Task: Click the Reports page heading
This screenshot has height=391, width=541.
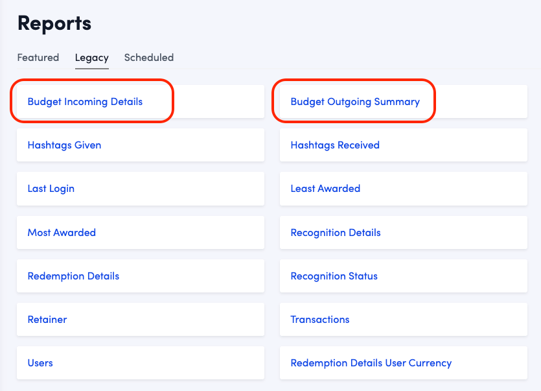Action: click(x=54, y=23)
